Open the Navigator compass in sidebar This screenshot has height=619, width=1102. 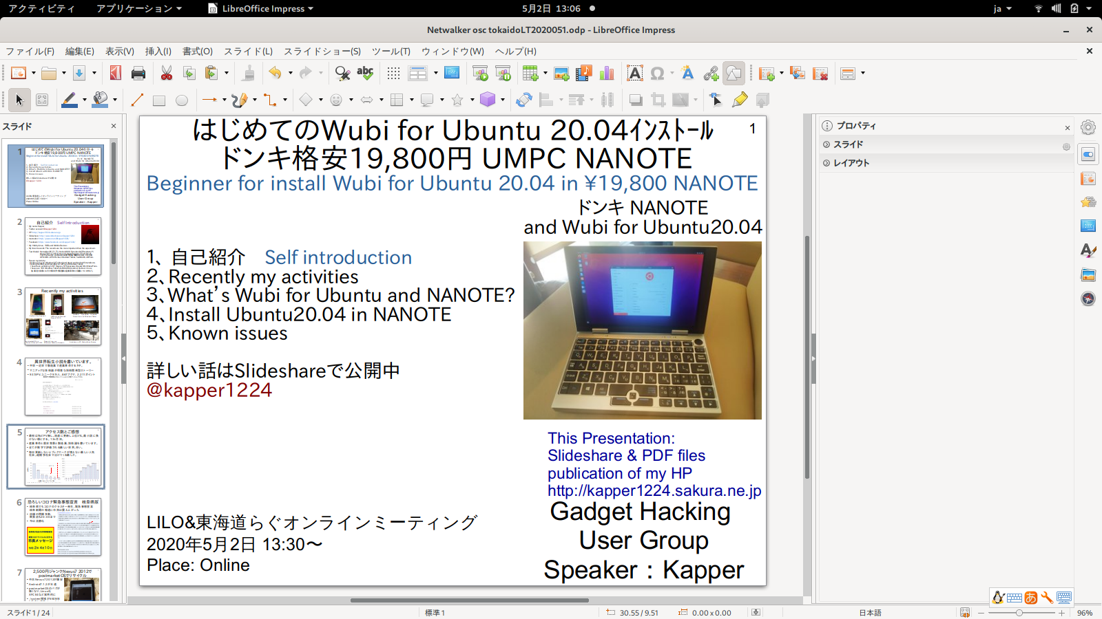(1088, 298)
